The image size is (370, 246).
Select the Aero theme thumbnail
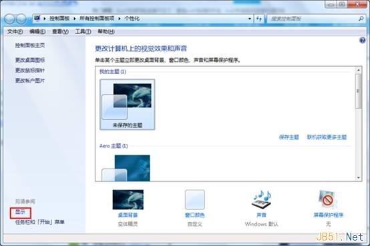click(126, 168)
